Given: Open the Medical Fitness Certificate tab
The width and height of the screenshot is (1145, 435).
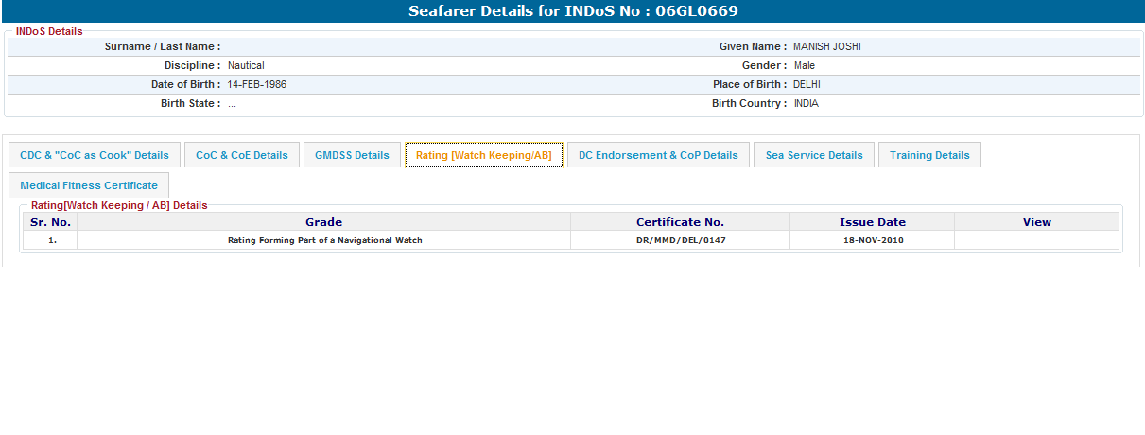Looking at the screenshot, I should (89, 185).
